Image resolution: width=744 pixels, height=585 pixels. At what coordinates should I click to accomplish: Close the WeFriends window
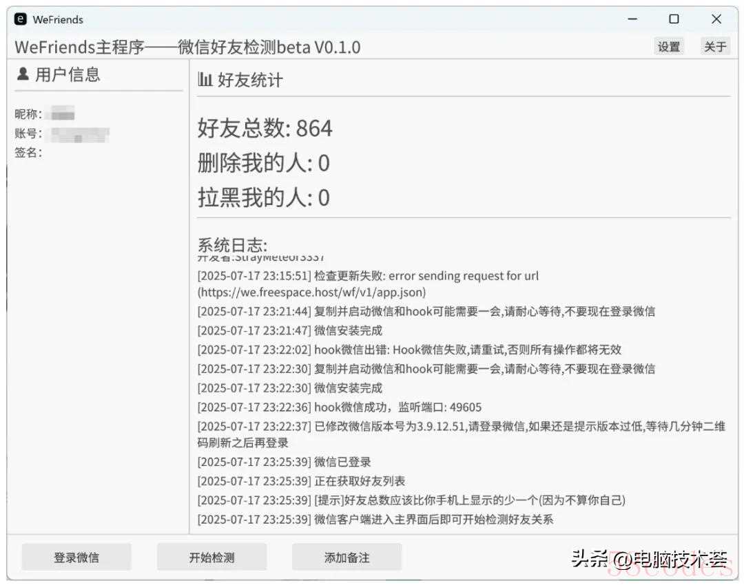[x=716, y=19]
